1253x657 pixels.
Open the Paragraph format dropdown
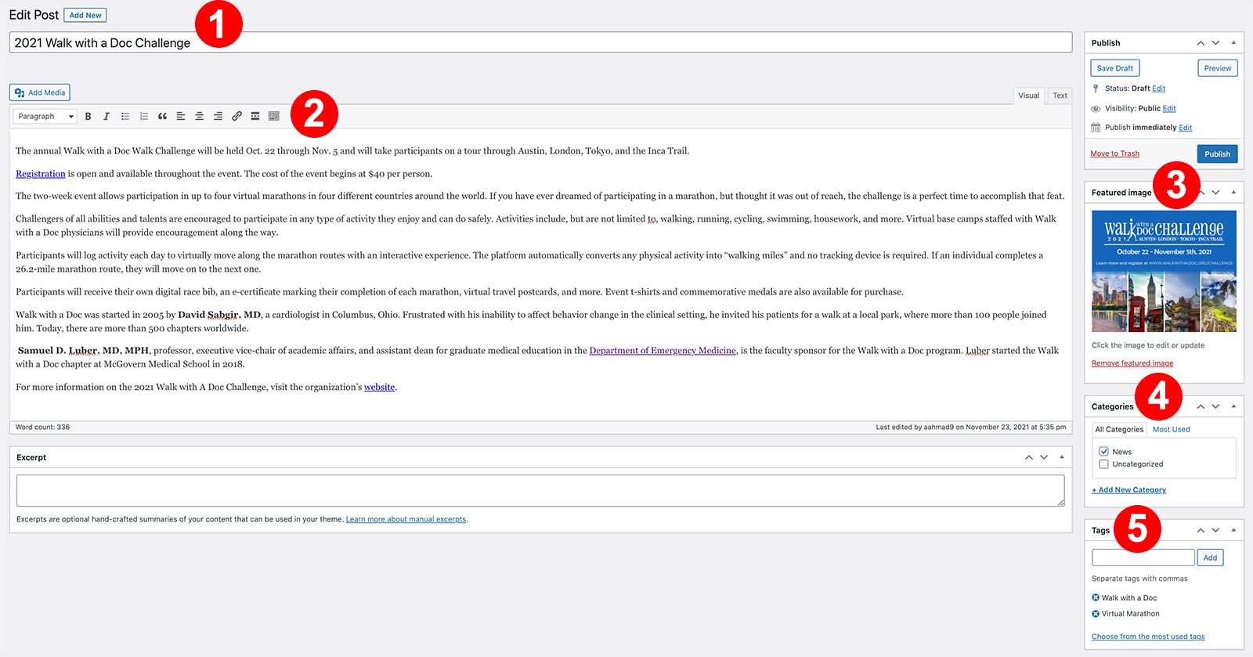point(45,117)
